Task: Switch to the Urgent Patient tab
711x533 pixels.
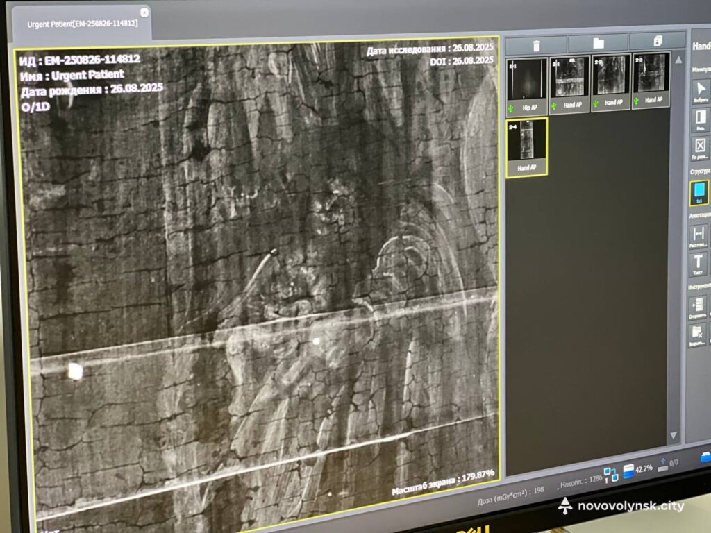Action: (x=82, y=24)
